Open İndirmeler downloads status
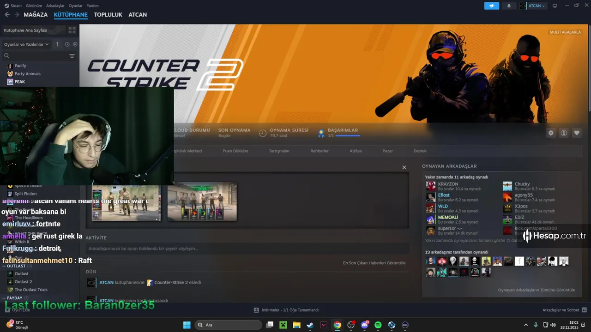The width and height of the screenshot is (591, 332). coord(286,310)
